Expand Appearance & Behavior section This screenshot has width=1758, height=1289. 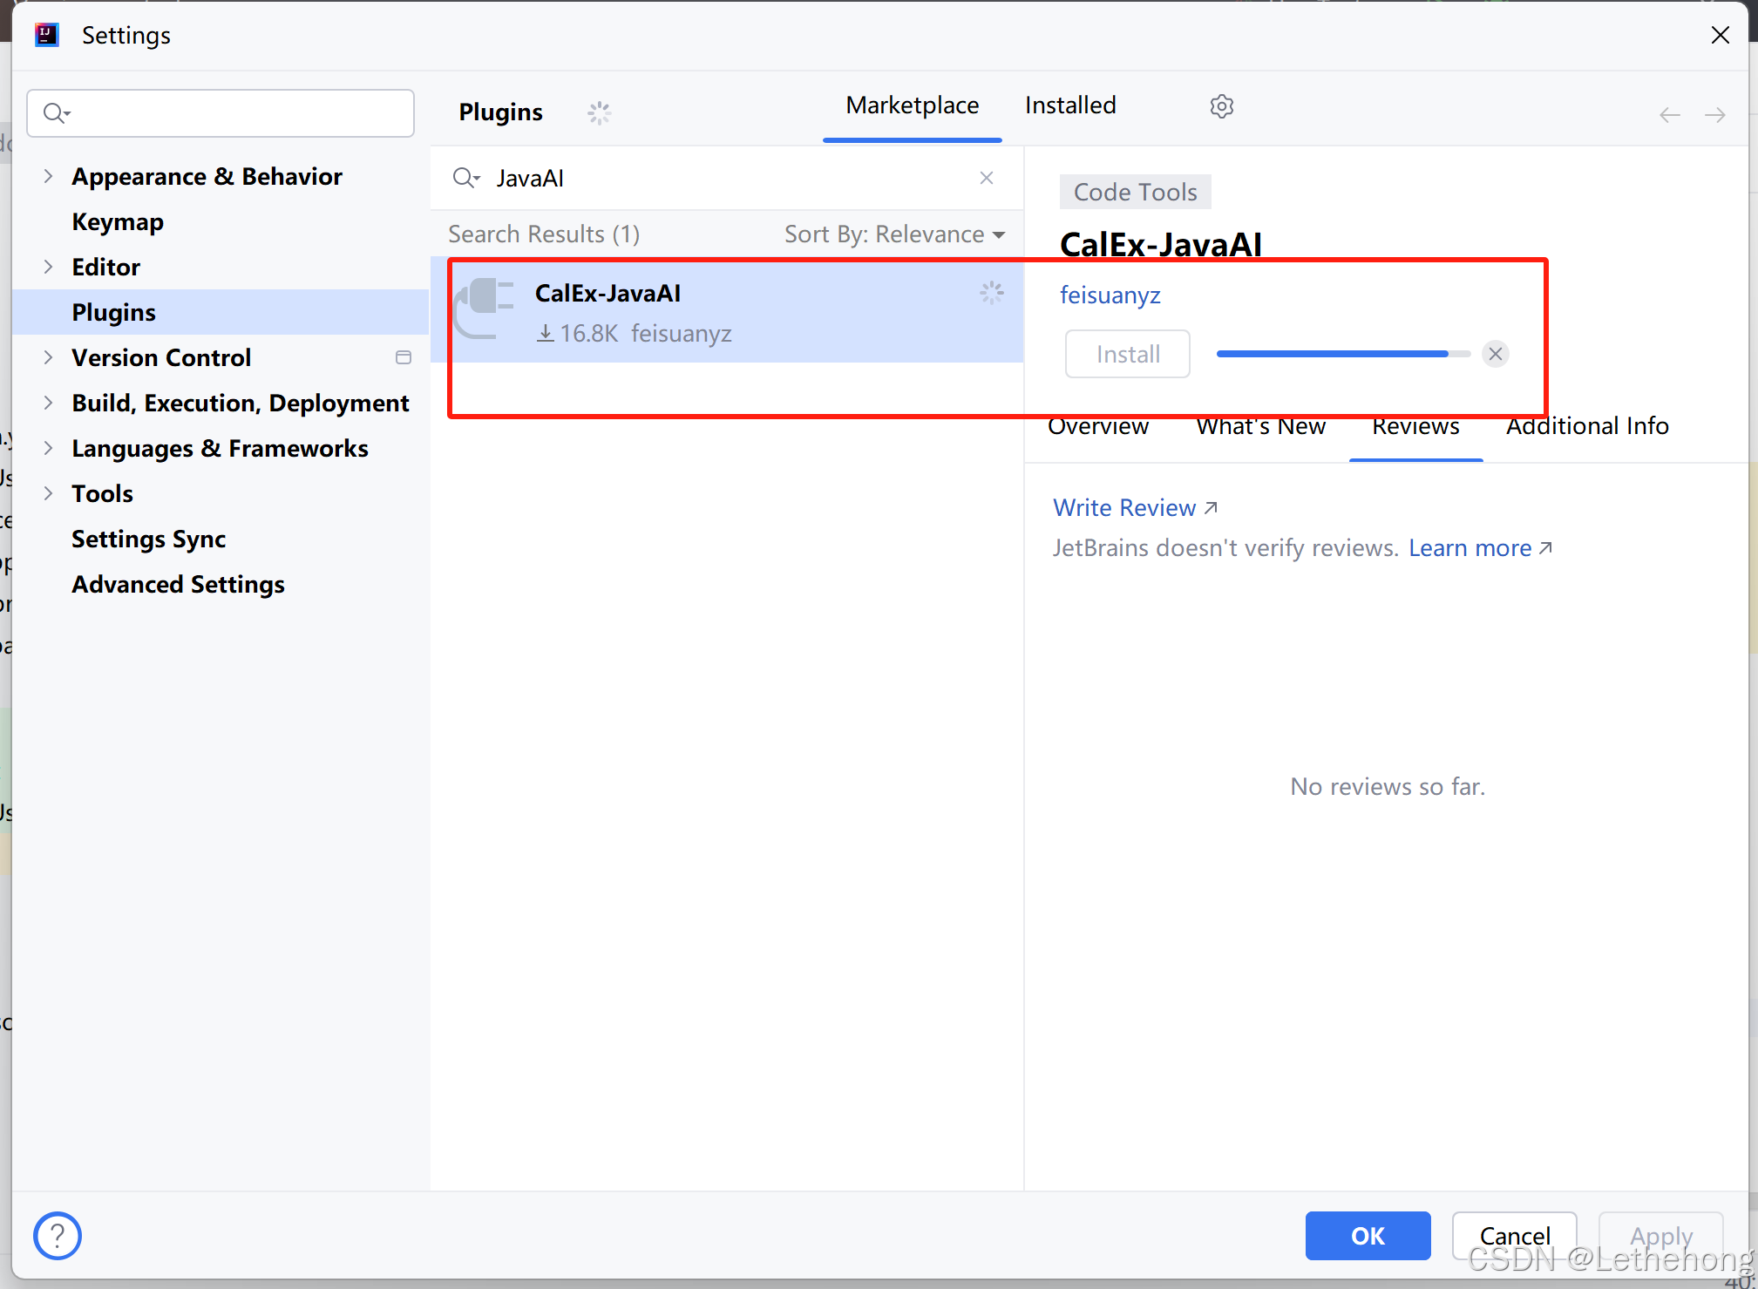[49, 176]
